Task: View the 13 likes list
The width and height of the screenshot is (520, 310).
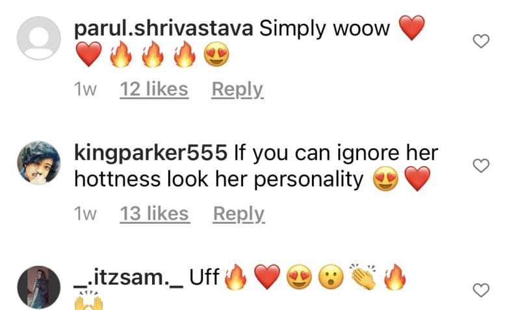Action: click(155, 214)
